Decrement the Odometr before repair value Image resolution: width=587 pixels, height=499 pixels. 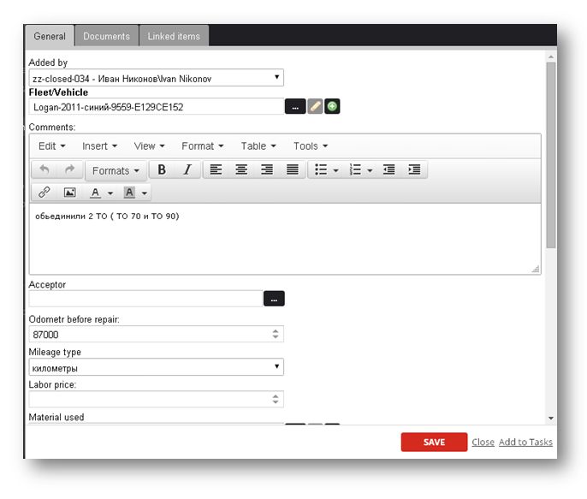(x=276, y=337)
